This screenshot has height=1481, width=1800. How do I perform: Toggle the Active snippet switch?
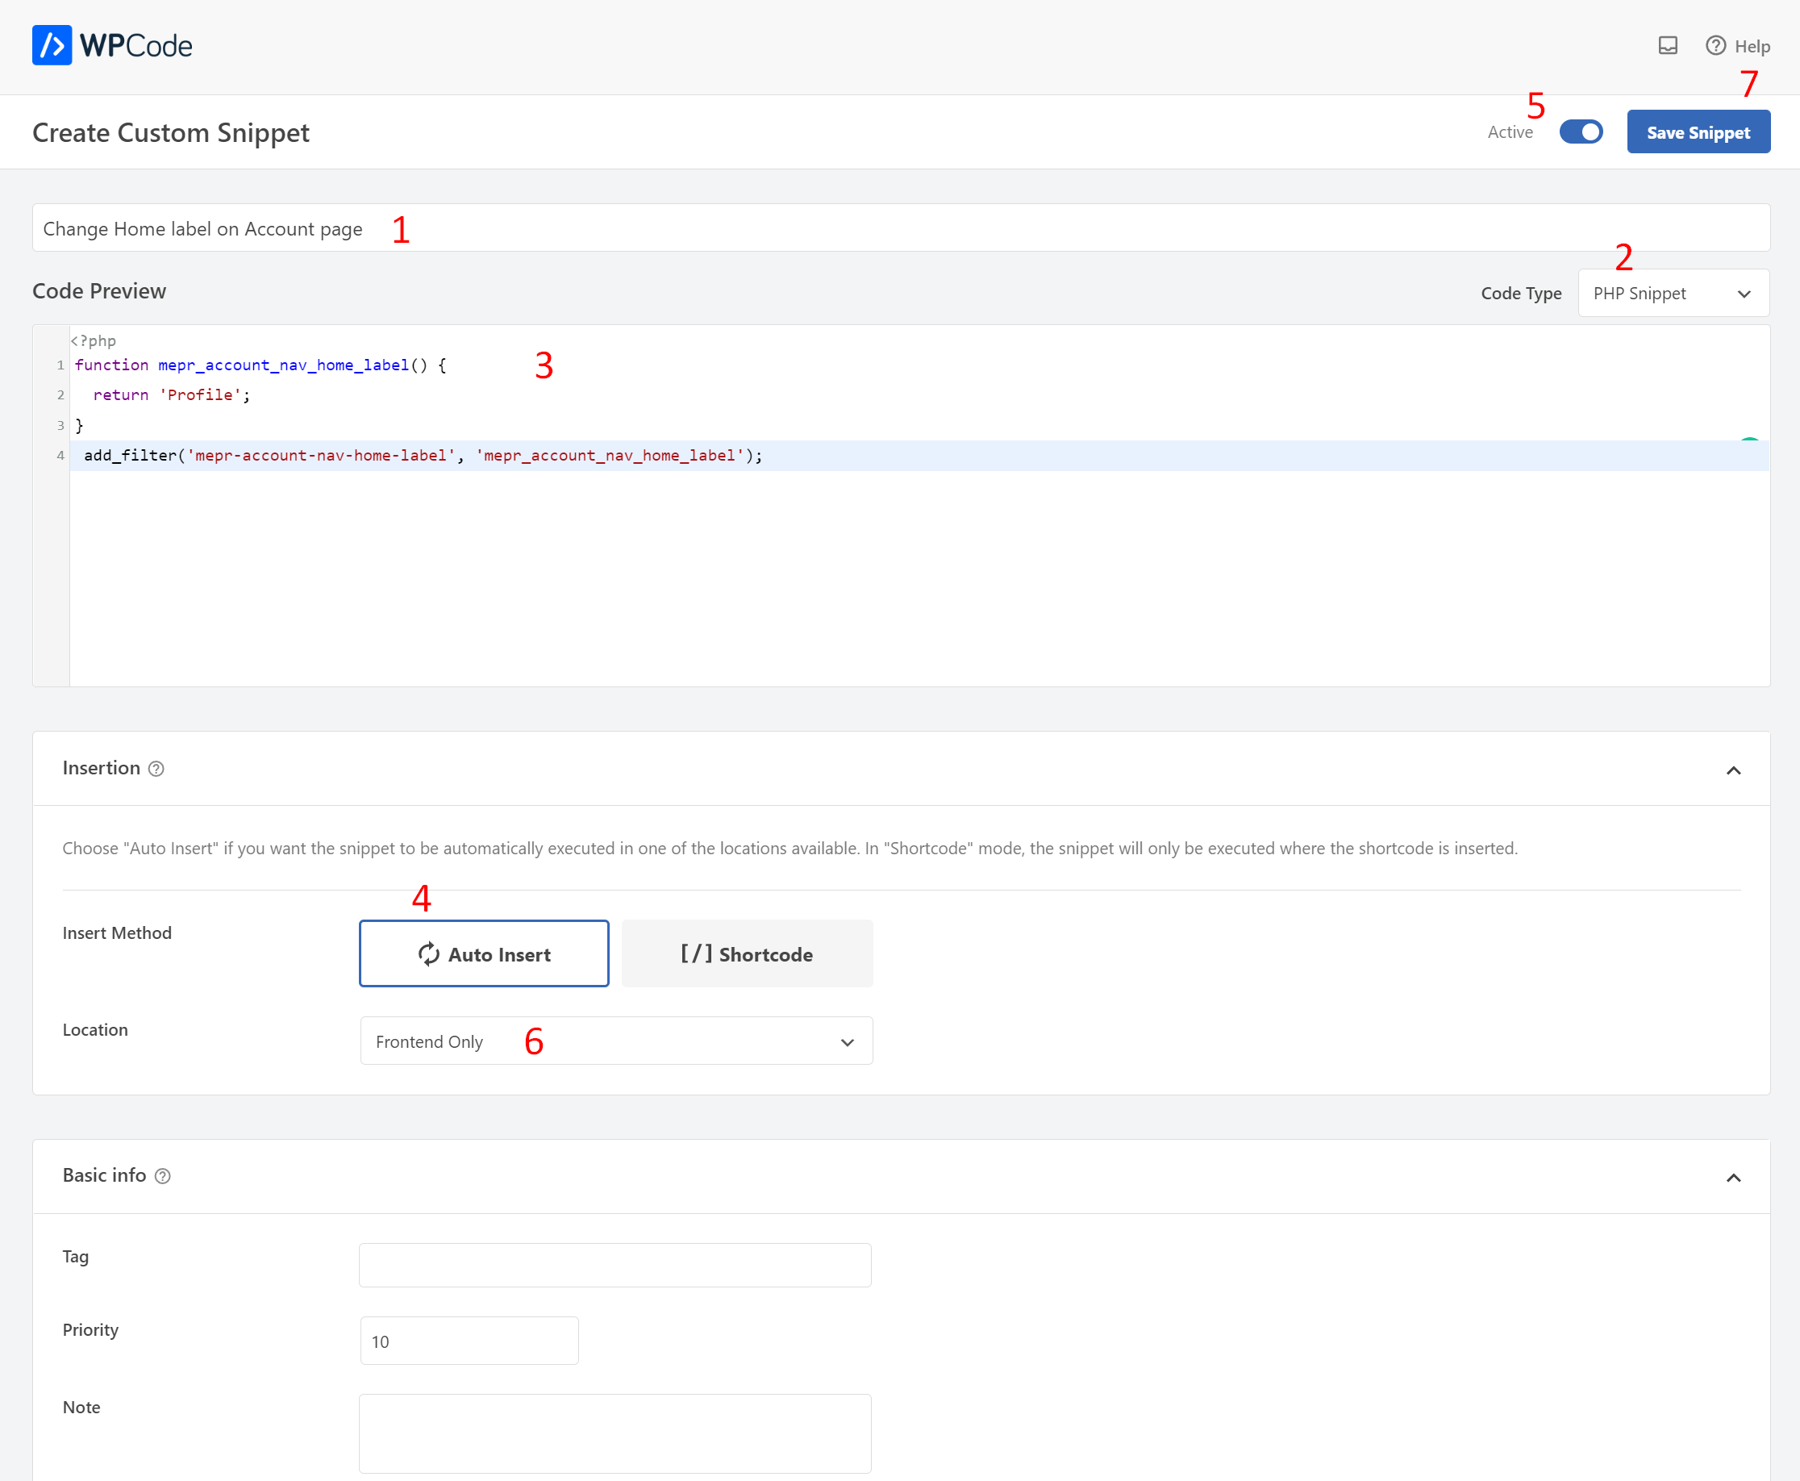[1581, 132]
